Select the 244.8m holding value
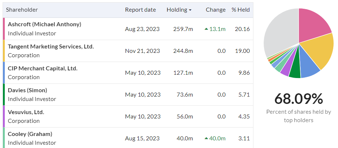This screenshot has width=338, height=148. point(183,51)
